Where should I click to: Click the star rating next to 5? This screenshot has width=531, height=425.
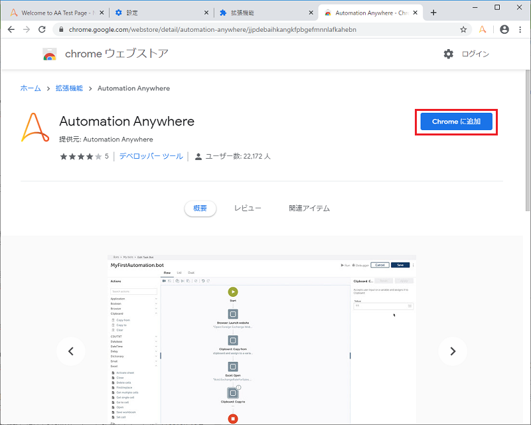coord(80,156)
